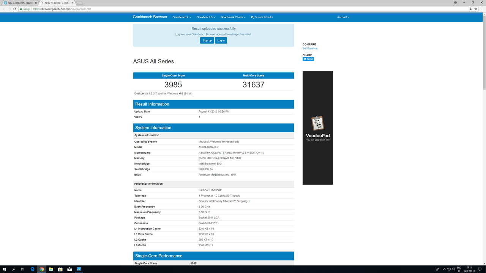Launch Microsoft Edge from the taskbar
The height and width of the screenshot is (273, 486).
coord(33,269)
